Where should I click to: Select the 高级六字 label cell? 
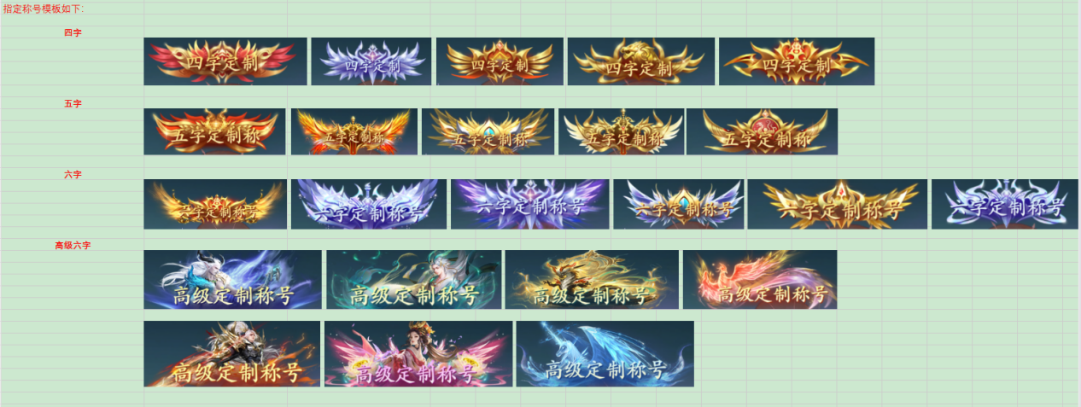click(x=73, y=245)
